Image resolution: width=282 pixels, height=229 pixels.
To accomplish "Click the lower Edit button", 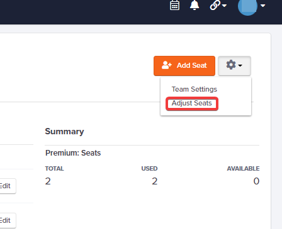I will click(6, 220).
